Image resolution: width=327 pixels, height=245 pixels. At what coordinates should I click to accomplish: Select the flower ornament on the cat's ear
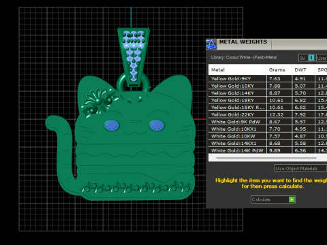click(x=99, y=102)
